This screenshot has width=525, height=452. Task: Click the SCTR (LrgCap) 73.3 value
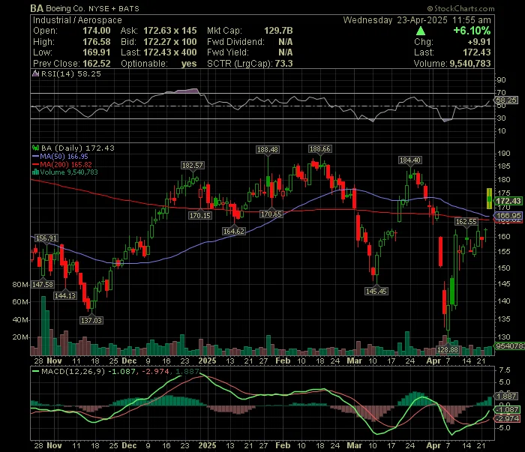pos(284,64)
